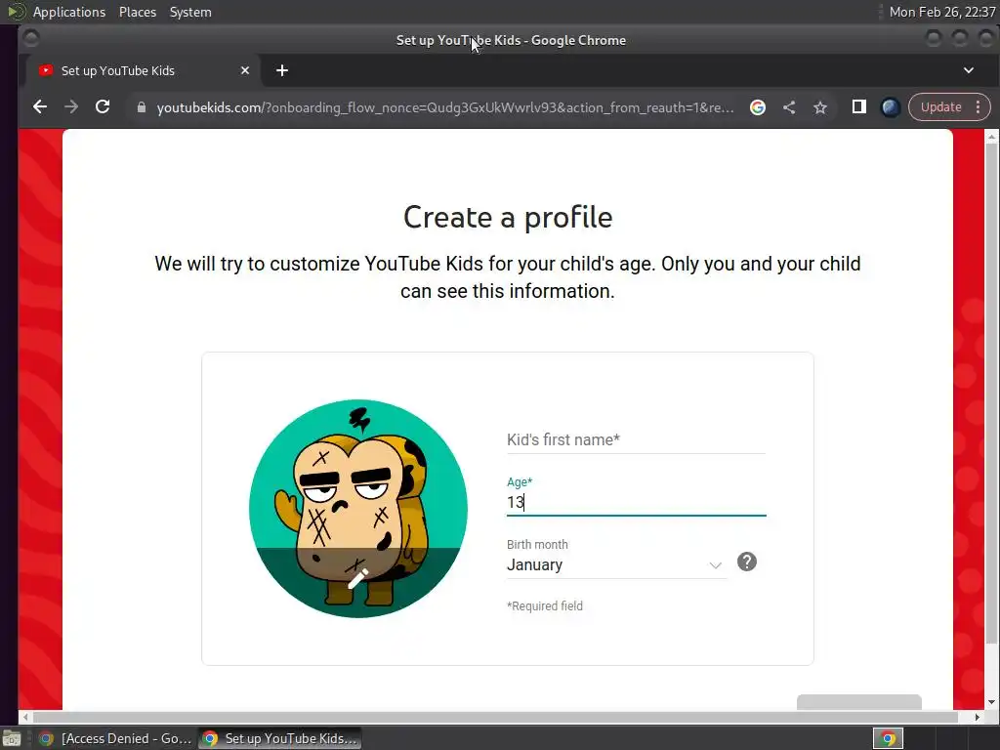Click the horizontal page scrollbar
Screen dimensions: 1000x750
tap(495, 717)
